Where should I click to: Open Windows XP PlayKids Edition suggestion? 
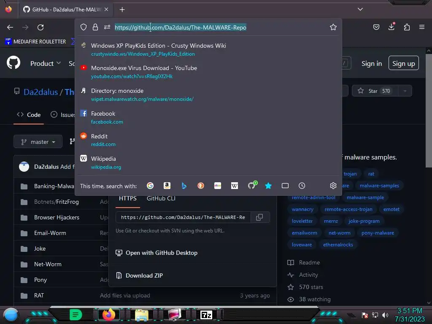coord(208,50)
